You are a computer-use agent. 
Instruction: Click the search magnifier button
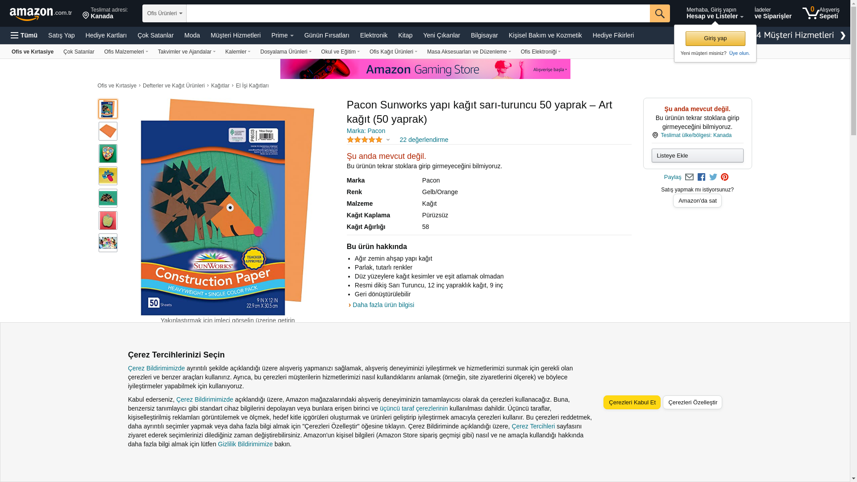pos(660,13)
